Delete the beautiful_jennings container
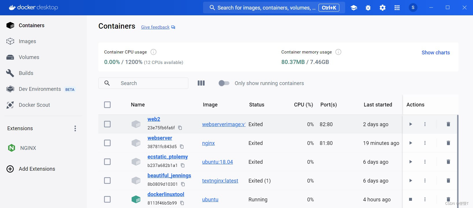This screenshot has height=208, width=473. tap(448, 181)
